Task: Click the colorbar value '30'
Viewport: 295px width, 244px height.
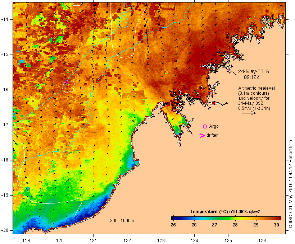Action: (x=276, y=225)
